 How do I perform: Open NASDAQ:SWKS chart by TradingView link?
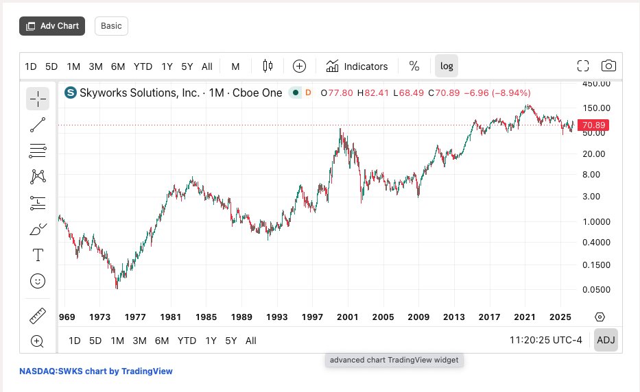coord(96,371)
